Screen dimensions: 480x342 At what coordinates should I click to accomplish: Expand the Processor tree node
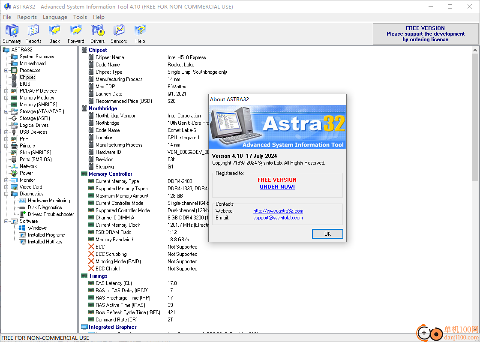pos(6,70)
